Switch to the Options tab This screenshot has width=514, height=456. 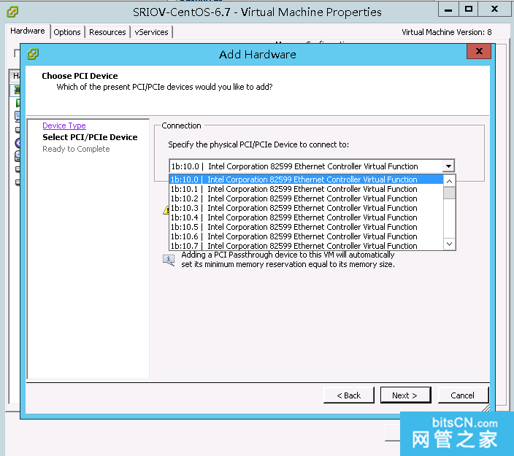67,32
